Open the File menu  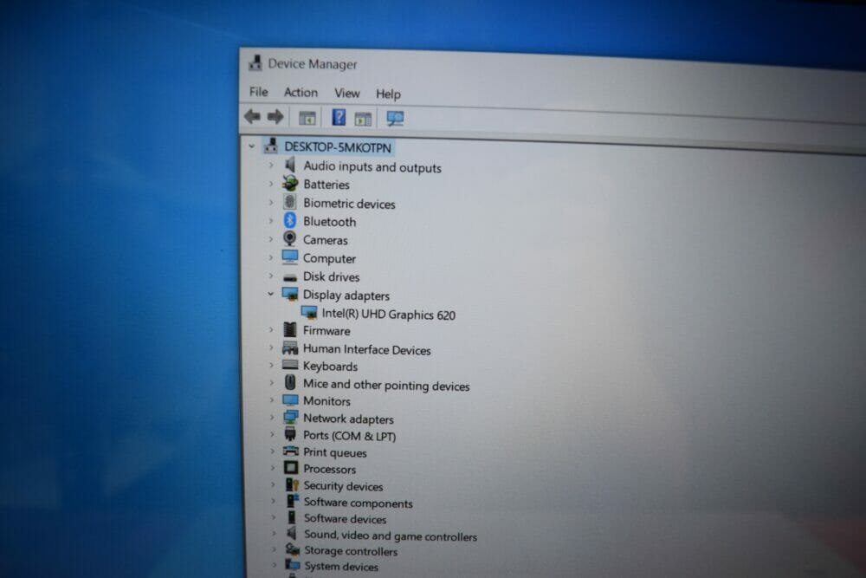point(258,91)
